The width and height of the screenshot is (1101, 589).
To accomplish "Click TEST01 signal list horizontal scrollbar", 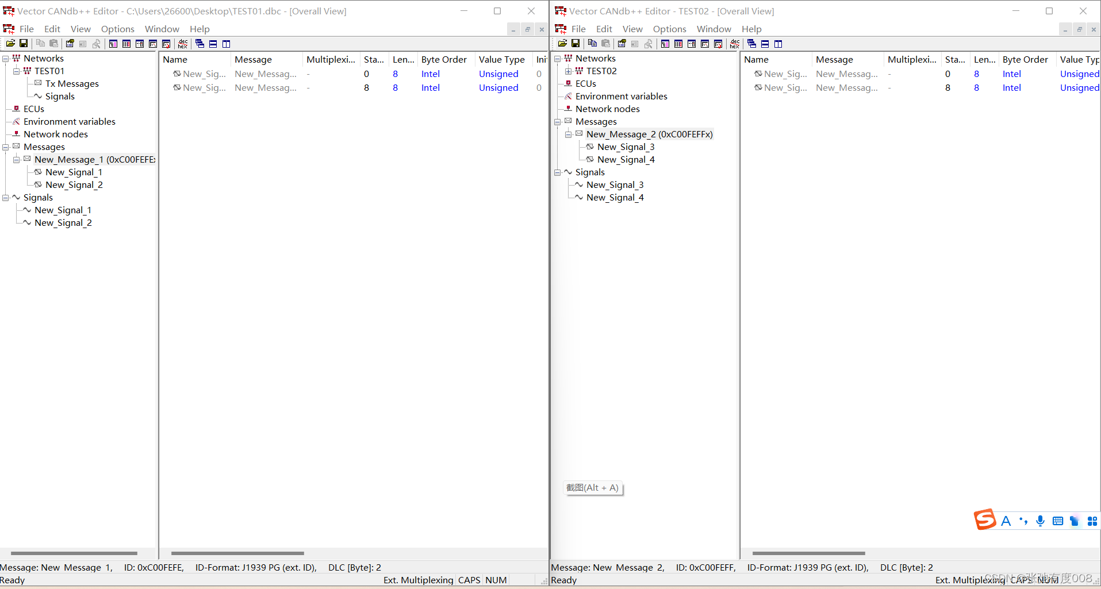I will (237, 553).
